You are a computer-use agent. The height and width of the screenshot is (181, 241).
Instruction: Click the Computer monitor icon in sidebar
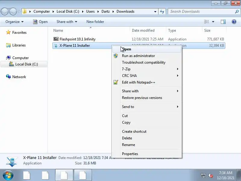click(x=8, y=58)
